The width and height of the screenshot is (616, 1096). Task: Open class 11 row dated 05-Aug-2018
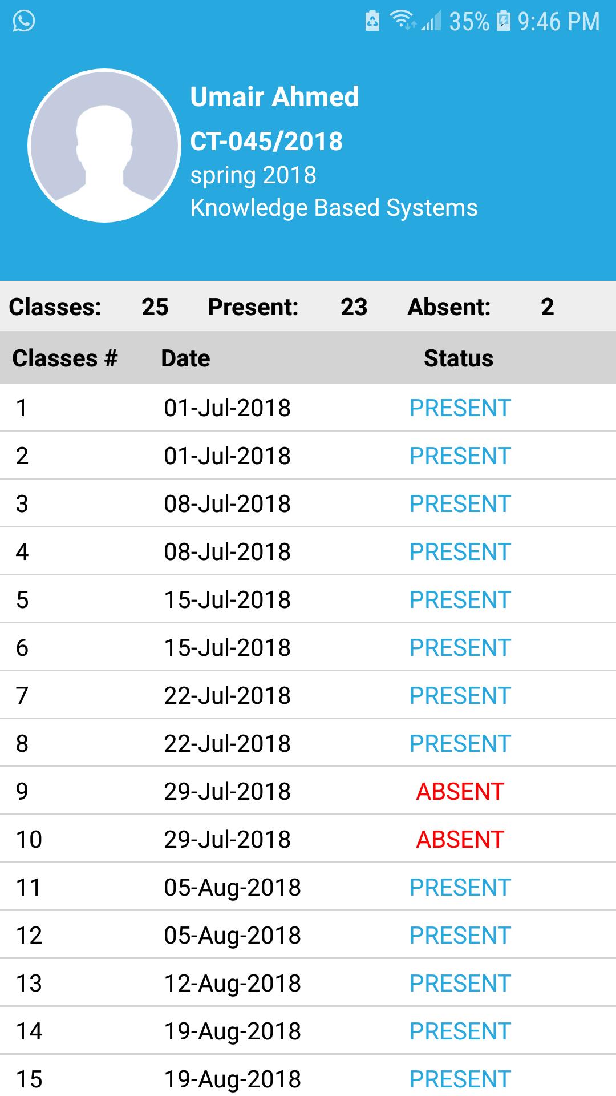pyautogui.click(x=232, y=888)
